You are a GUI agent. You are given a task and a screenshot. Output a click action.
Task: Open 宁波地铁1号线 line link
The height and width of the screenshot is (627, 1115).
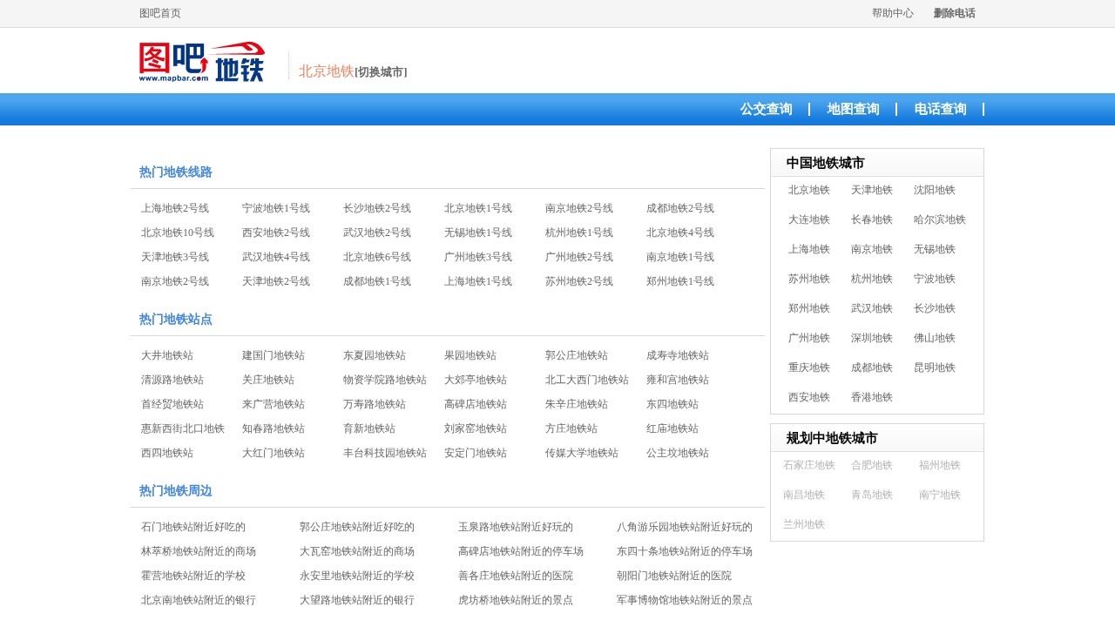tap(276, 208)
